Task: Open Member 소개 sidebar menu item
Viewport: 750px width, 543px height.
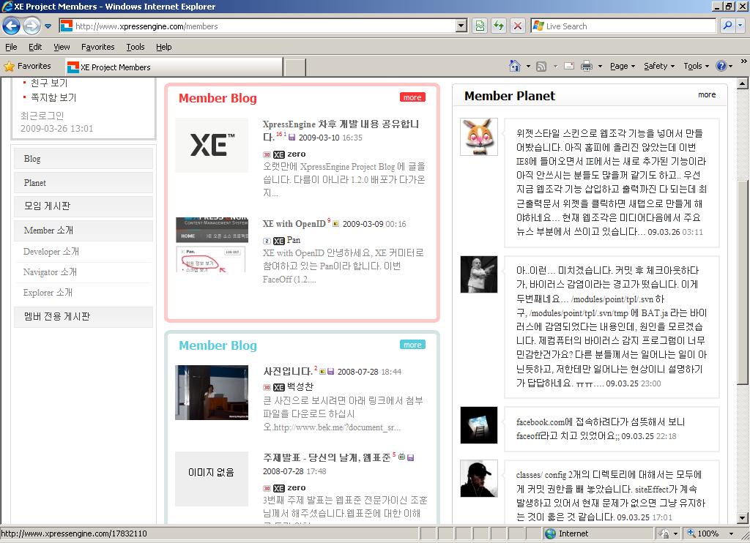Action: pyautogui.click(x=83, y=231)
